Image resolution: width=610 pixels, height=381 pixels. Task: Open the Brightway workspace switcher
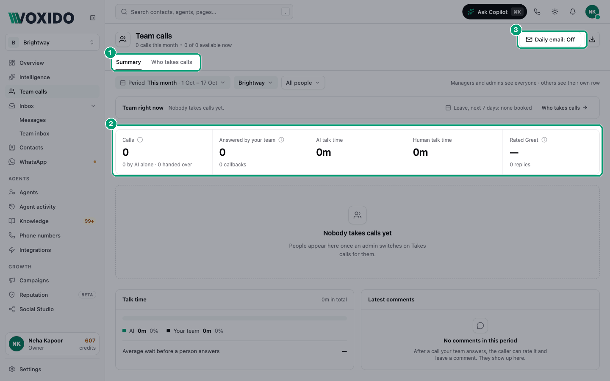click(x=53, y=42)
